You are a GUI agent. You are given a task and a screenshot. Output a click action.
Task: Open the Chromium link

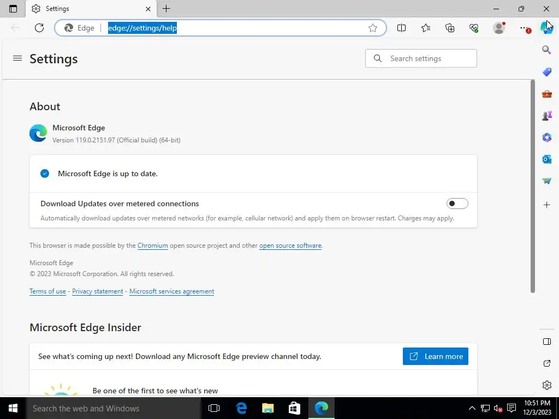[153, 246]
